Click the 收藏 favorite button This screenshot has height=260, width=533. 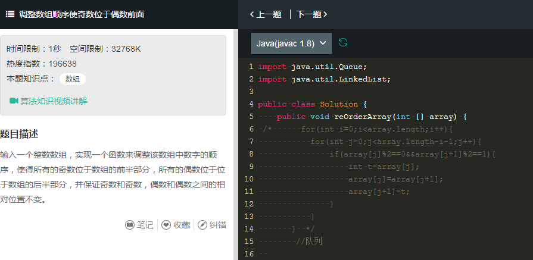(176, 225)
